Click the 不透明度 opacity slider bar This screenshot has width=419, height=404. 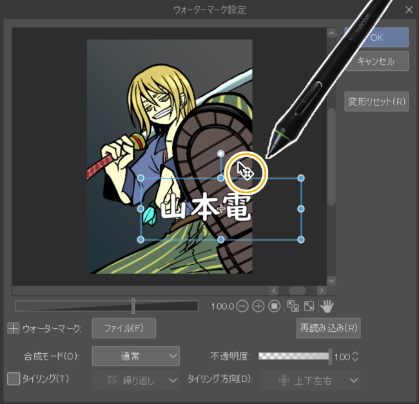pos(294,356)
